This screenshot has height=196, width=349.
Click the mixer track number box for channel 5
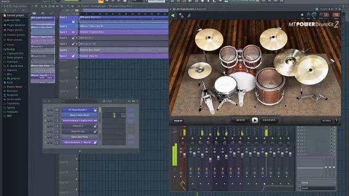pyautogui.click(x=57, y=132)
